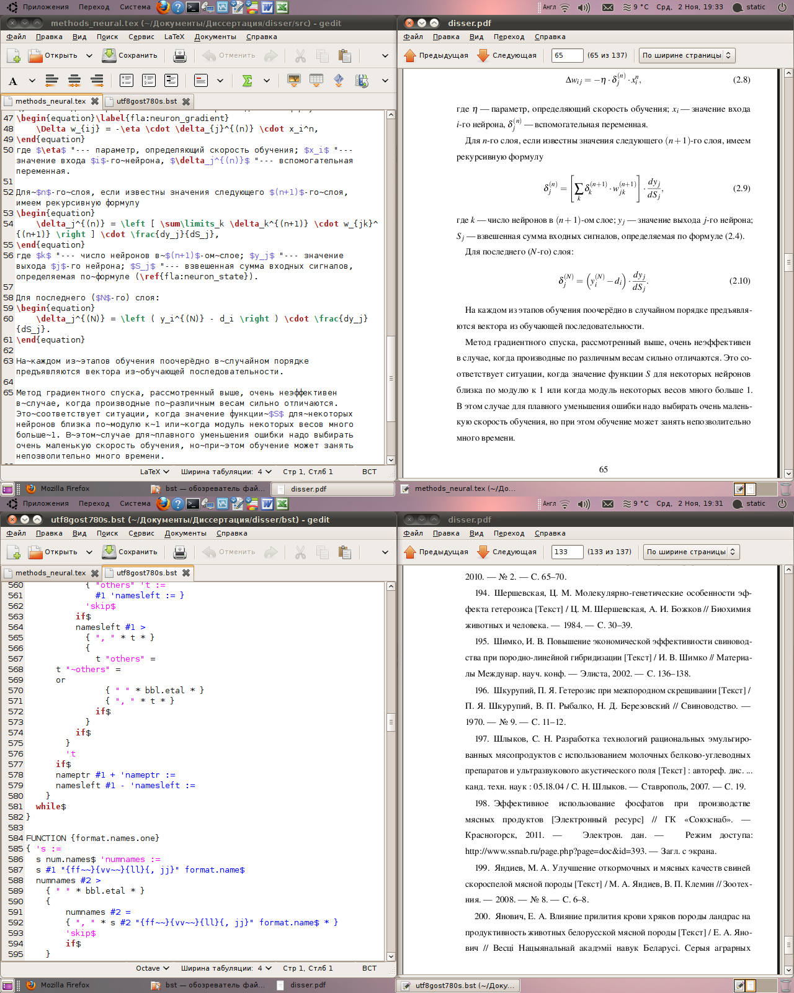The width and height of the screenshot is (794, 993).
Task: Insert LaTeX description list
Action: (x=171, y=81)
